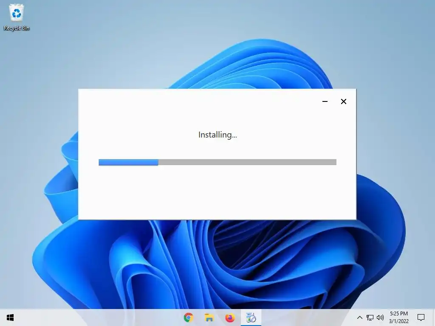Click the Installing... status text

coord(217,135)
